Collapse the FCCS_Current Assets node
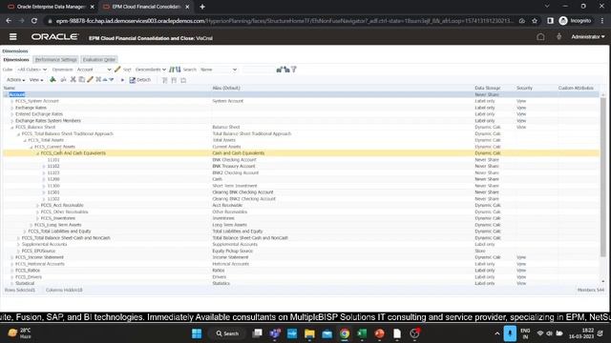Screen dimensions: 611x343 click(32, 147)
